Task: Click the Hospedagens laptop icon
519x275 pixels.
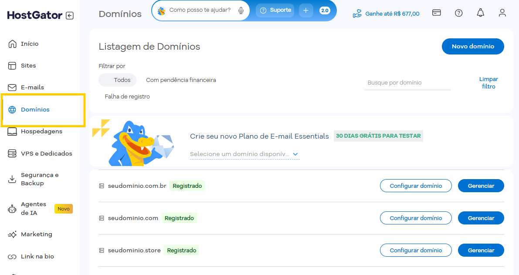Action: click(x=12, y=131)
